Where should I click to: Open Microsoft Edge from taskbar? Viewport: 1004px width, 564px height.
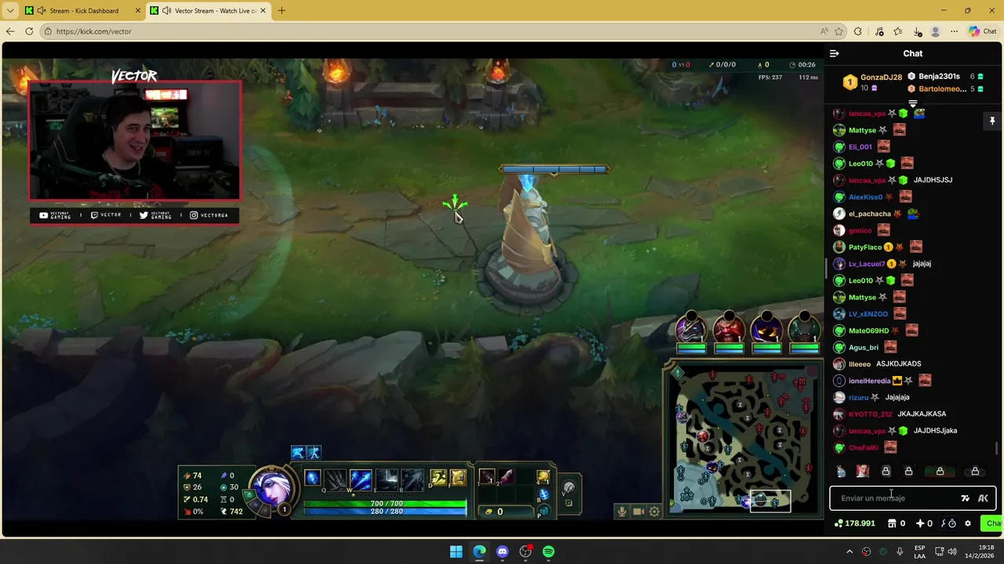pyautogui.click(x=479, y=551)
